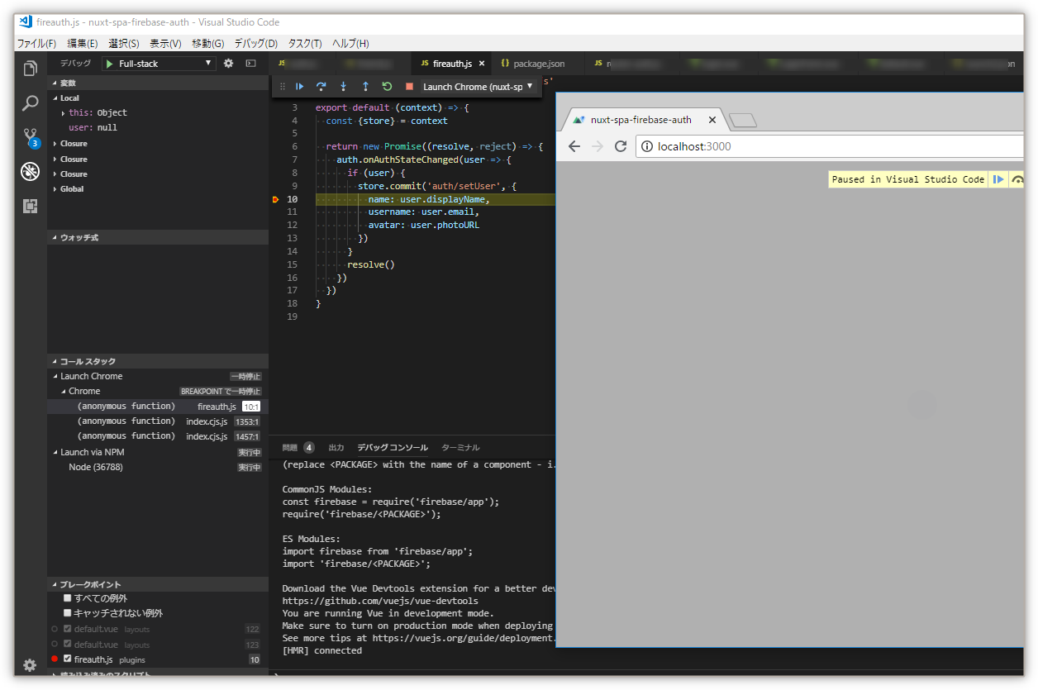Click the localhost:3000 address bar
The height and width of the screenshot is (690, 1038).
pos(744,146)
